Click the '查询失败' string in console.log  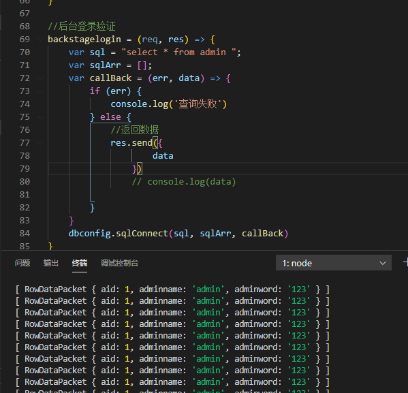coord(198,104)
